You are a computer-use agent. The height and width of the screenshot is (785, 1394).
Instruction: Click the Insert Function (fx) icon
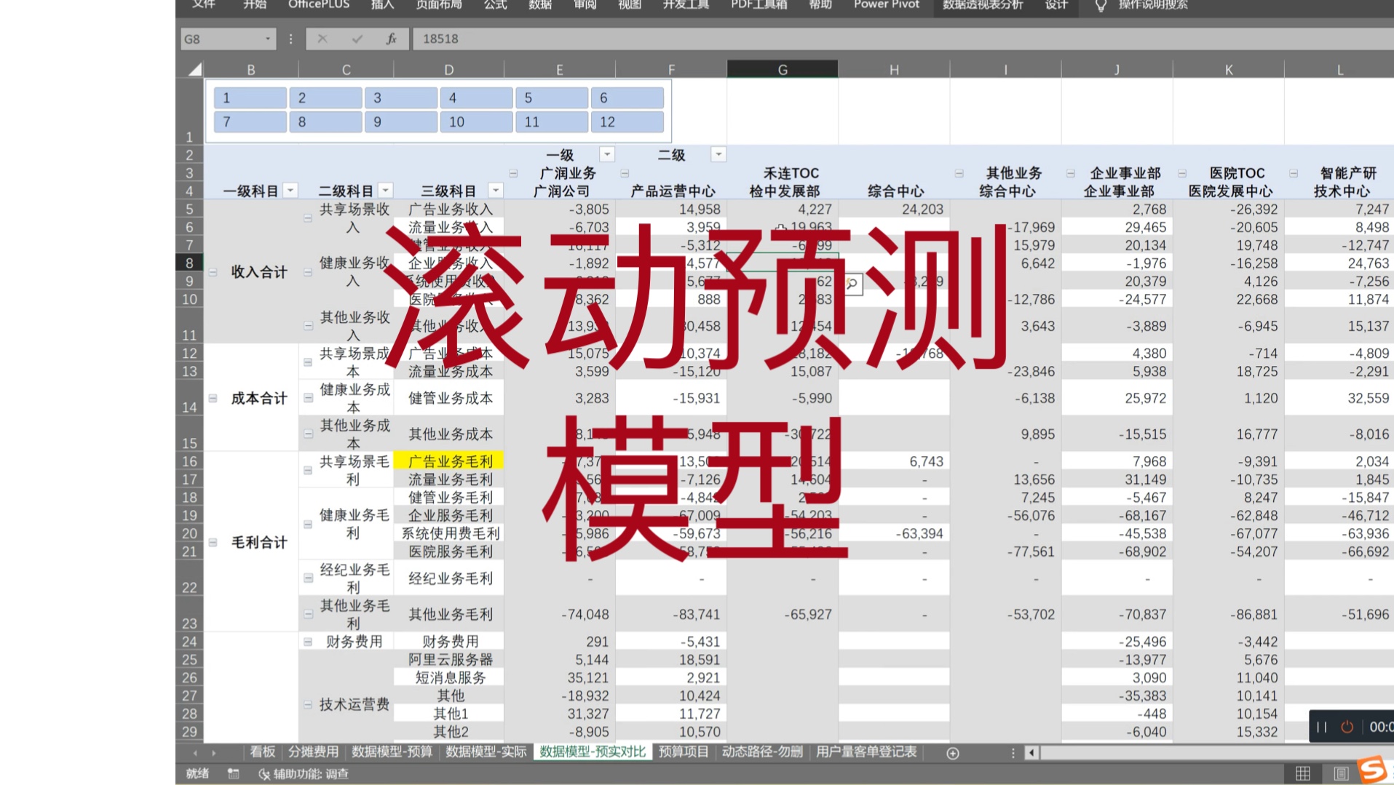(390, 39)
